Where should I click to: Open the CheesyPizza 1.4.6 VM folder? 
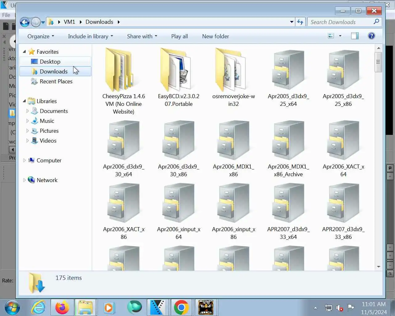click(123, 81)
